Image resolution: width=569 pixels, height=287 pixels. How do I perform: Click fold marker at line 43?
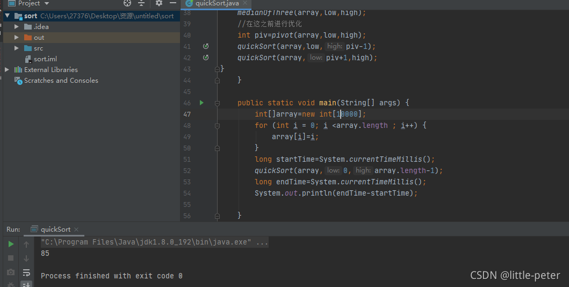217,69
